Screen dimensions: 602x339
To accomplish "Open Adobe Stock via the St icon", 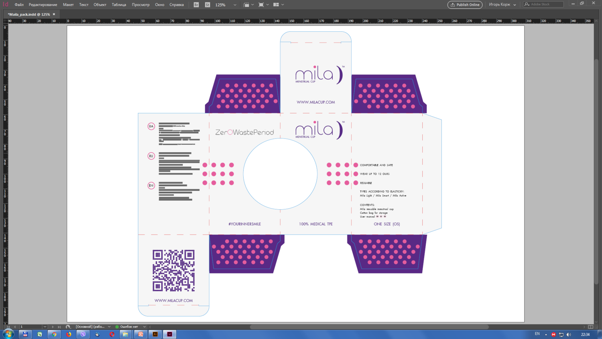I will coord(207,5).
